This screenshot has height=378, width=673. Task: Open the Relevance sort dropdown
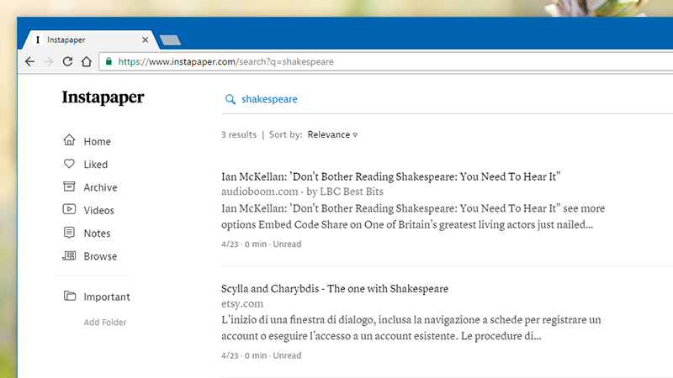(x=332, y=134)
